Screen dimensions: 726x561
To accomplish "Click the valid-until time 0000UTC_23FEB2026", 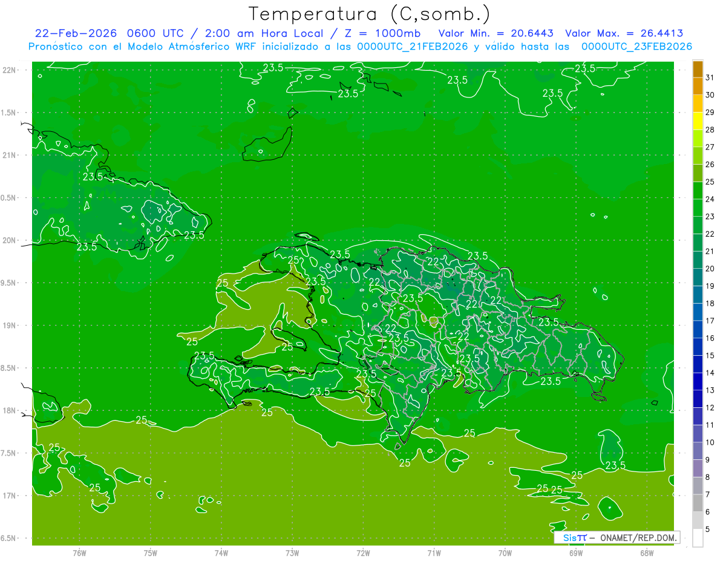I will point(636,46).
